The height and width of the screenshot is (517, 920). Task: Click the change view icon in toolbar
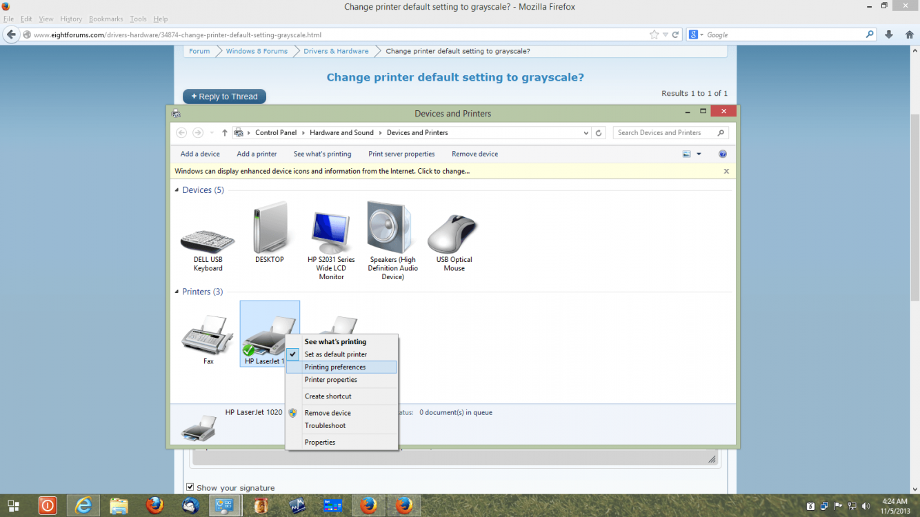coord(687,154)
